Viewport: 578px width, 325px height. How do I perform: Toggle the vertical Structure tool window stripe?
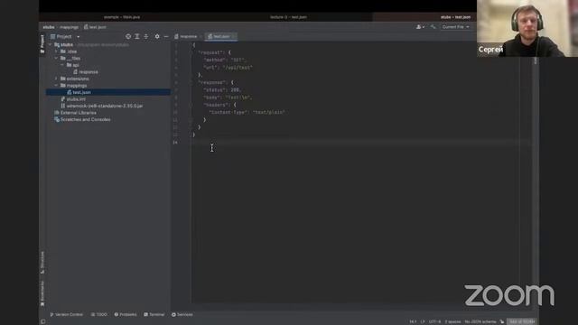pos(42,263)
